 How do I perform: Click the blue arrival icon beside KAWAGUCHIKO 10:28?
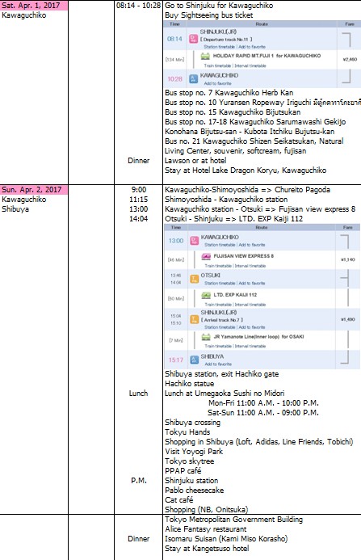point(194,78)
